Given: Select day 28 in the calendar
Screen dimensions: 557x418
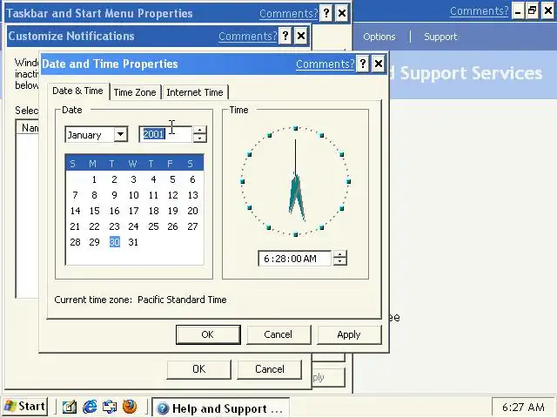Looking at the screenshot, I should tap(75, 242).
